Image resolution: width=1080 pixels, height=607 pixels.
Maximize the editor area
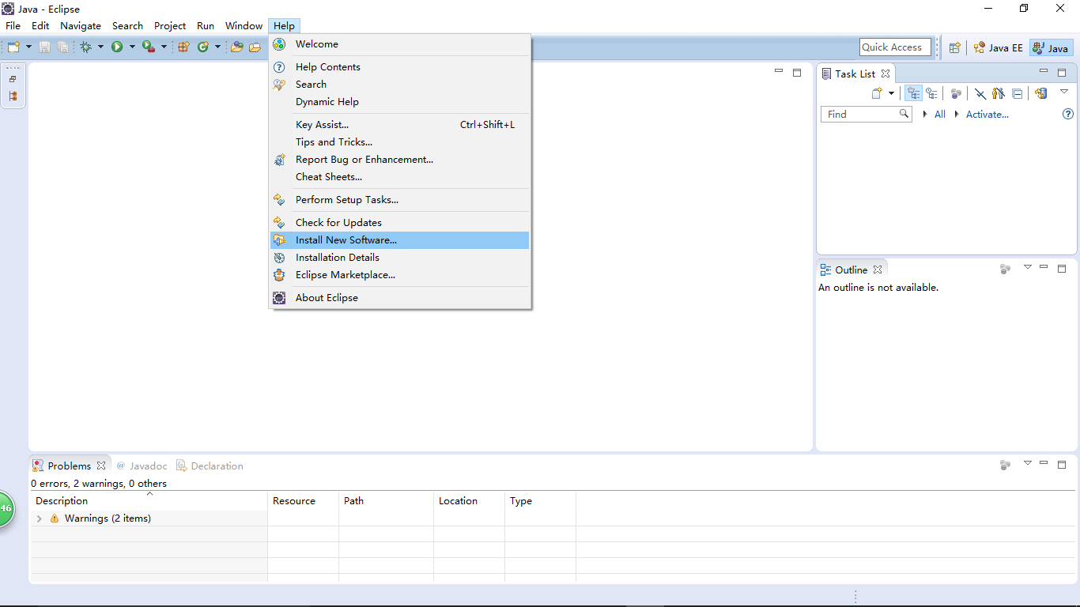(797, 72)
